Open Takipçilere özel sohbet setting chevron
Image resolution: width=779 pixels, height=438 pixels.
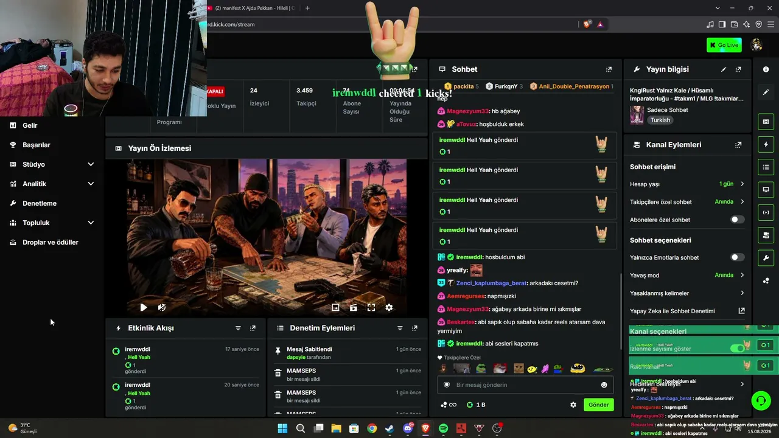point(742,201)
